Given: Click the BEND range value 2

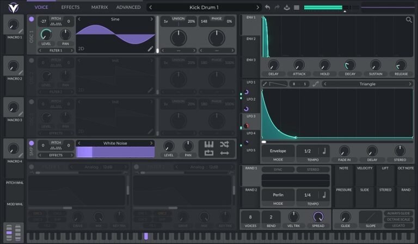Looking at the screenshot, I should point(271,217).
